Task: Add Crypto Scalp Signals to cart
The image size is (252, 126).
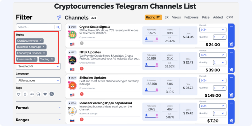Action: (232, 44)
